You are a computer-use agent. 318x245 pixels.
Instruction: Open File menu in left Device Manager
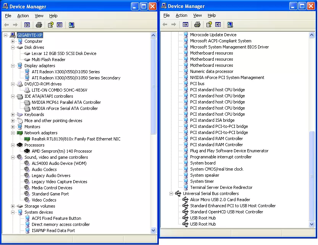(8, 16)
